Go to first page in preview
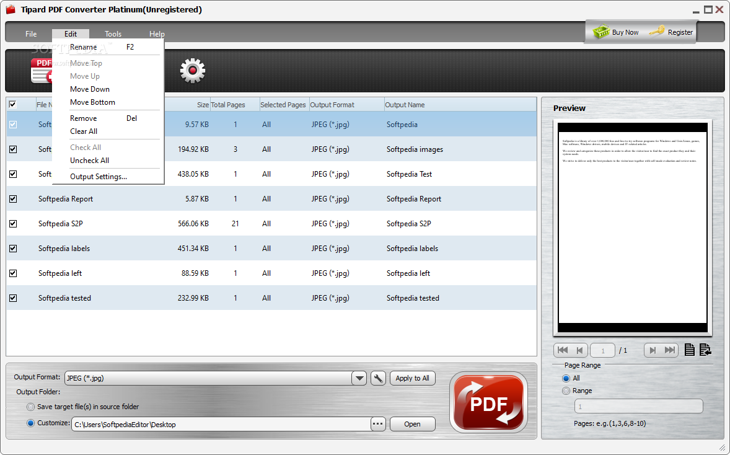Viewport: 730px width, 455px height. point(563,350)
